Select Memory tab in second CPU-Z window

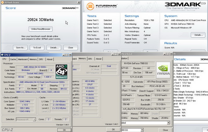click(82, 58)
